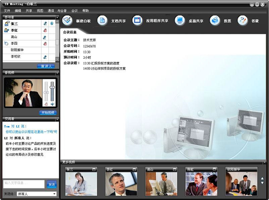The height and width of the screenshot is (200, 269).
Task: Click the 开始视频 start video button
Action: pos(48,113)
